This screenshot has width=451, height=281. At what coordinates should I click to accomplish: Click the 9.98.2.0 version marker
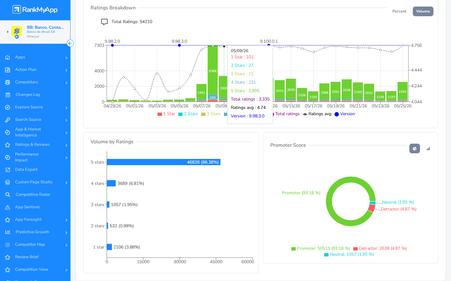pyautogui.click(x=112, y=45)
